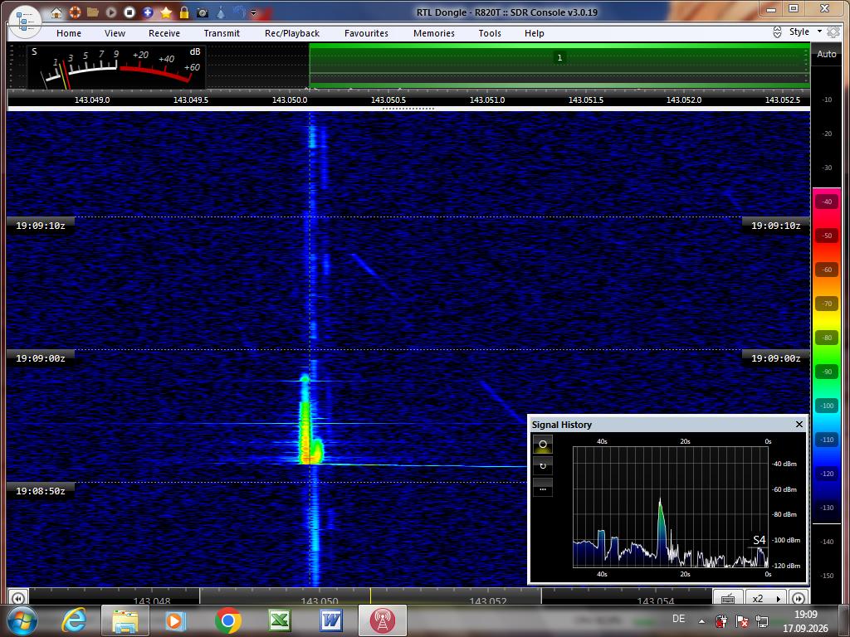Click the Home house icon in quick toolbar
The height and width of the screenshot is (637, 850).
(x=56, y=12)
